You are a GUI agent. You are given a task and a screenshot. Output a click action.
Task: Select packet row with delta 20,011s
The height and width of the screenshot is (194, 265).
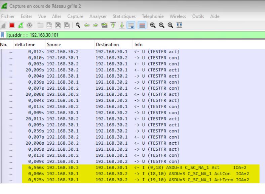[x=132, y=119]
